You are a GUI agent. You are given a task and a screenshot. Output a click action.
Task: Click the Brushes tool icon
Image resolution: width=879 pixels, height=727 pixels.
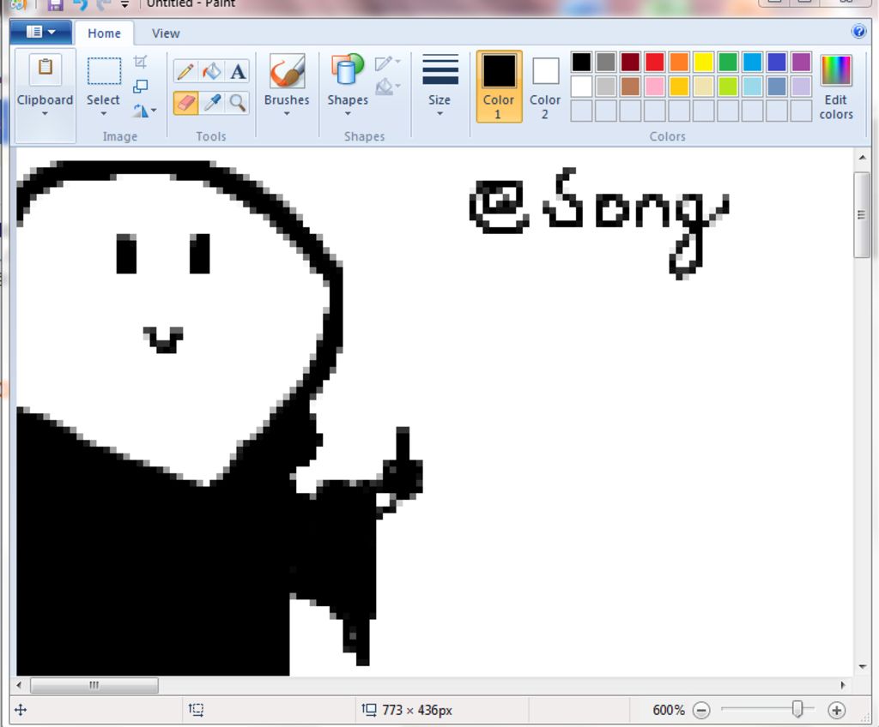(287, 72)
